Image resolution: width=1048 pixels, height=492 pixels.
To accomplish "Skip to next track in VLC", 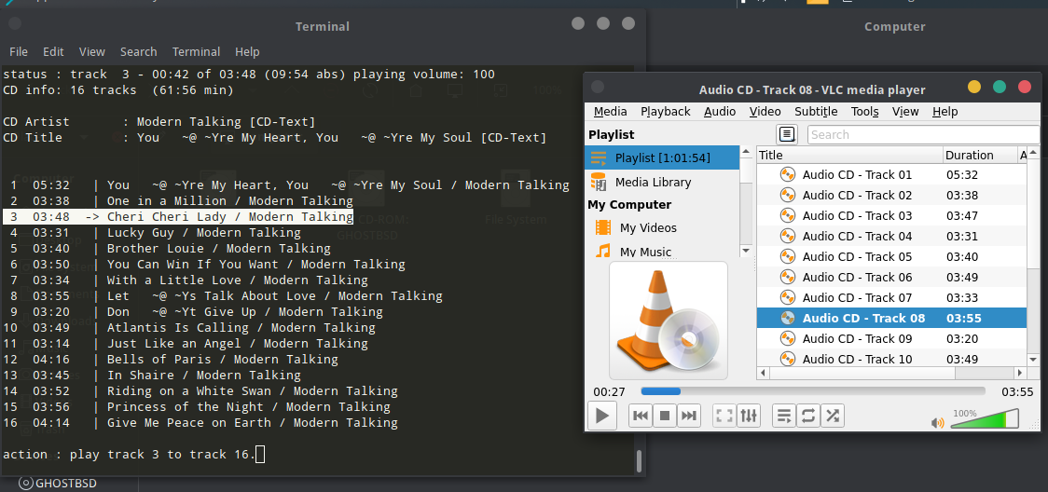I will pyautogui.click(x=688, y=416).
